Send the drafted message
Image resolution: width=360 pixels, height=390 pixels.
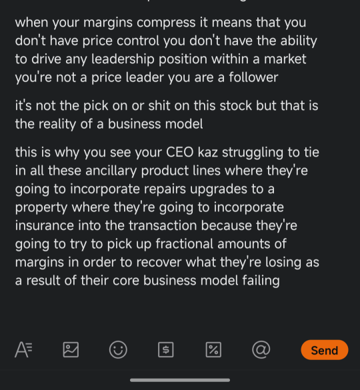pyautogui.click(x=325, y=350)
